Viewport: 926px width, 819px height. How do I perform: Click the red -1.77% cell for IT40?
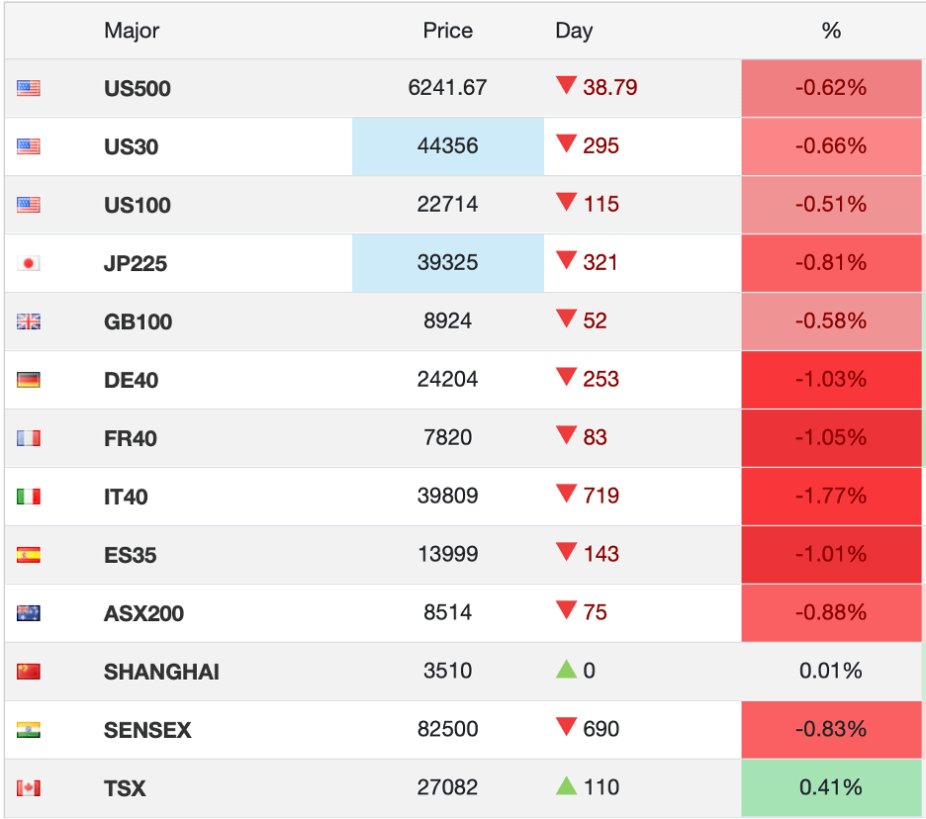point(831,497)
